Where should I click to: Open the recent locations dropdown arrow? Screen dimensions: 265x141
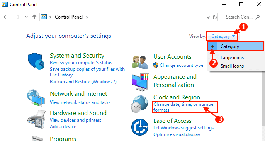[26, 17]
